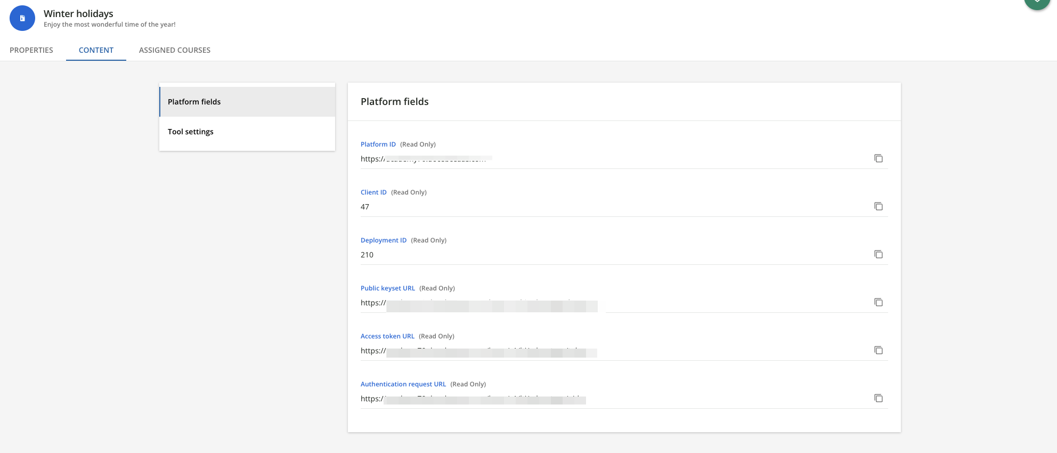1057x453 pixels.
Task: Click the Platform fields panel heading
Action: click(395, 101)
